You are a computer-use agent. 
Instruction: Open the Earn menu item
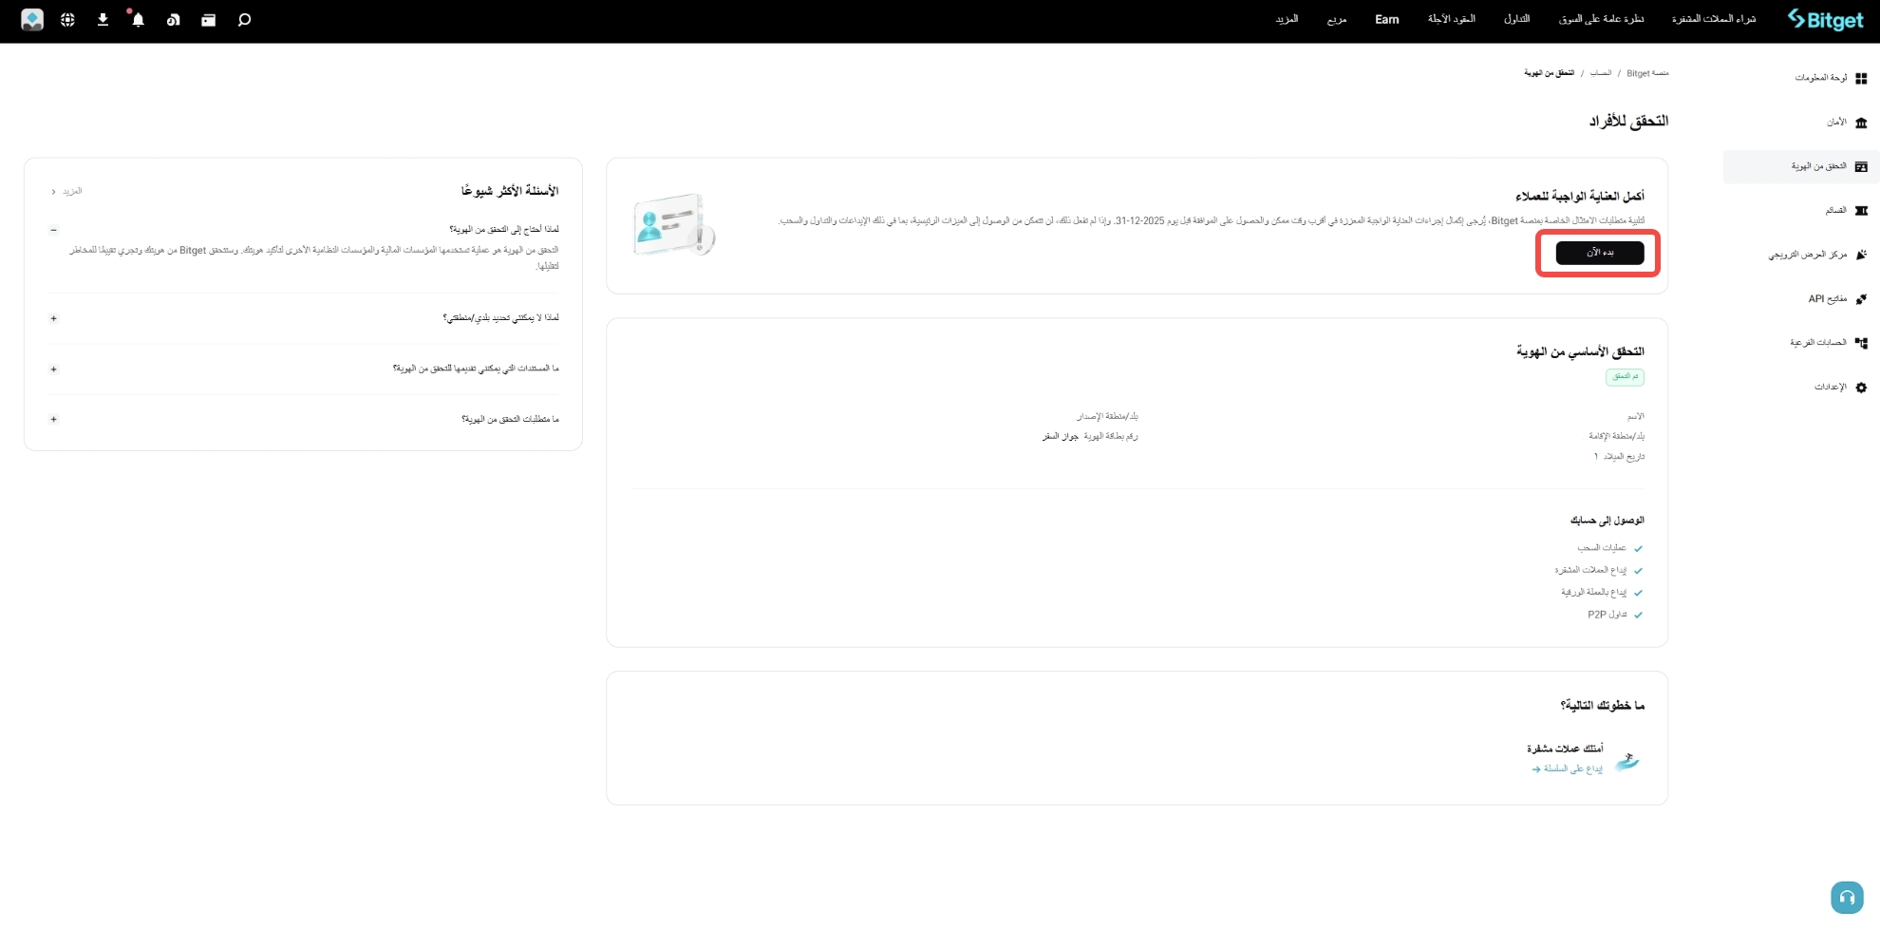pyautogui.click(x=1386, y=19)
